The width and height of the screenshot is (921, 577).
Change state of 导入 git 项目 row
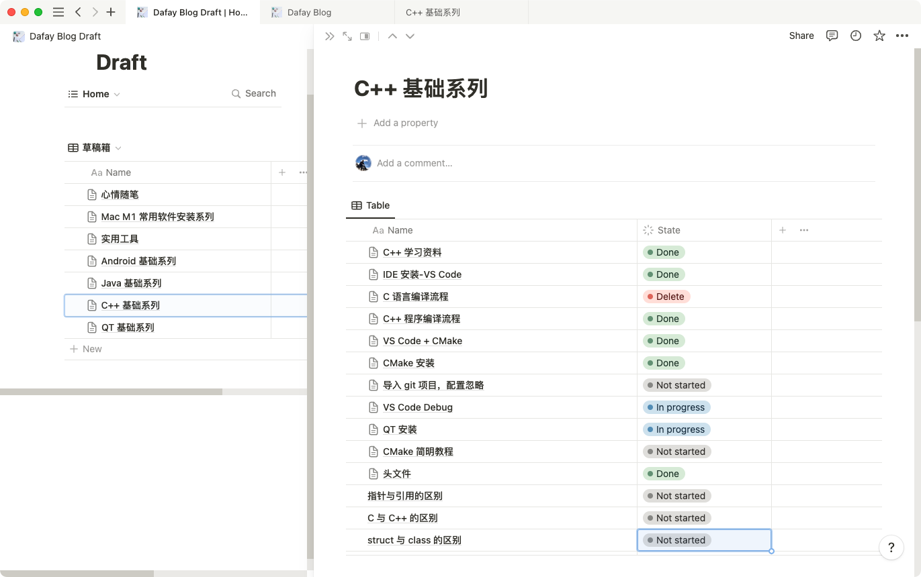click(x=676, y=385)
